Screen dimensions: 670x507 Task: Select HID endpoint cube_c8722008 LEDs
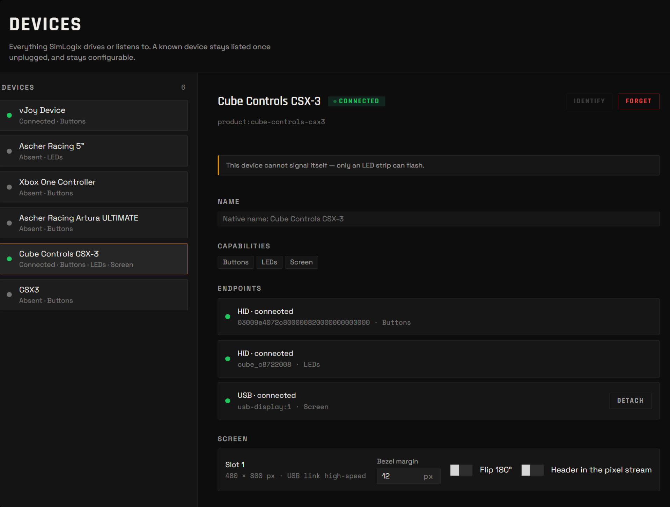pyautogui.click(x=438, y=359)
